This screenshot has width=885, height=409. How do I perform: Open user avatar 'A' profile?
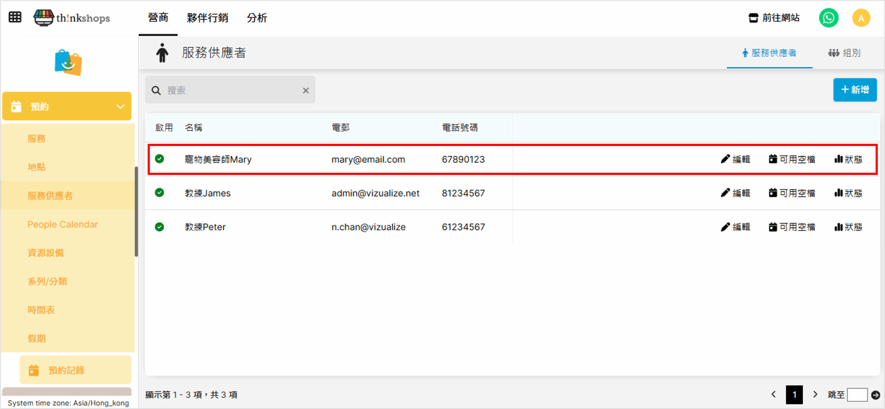pos(861,18)
